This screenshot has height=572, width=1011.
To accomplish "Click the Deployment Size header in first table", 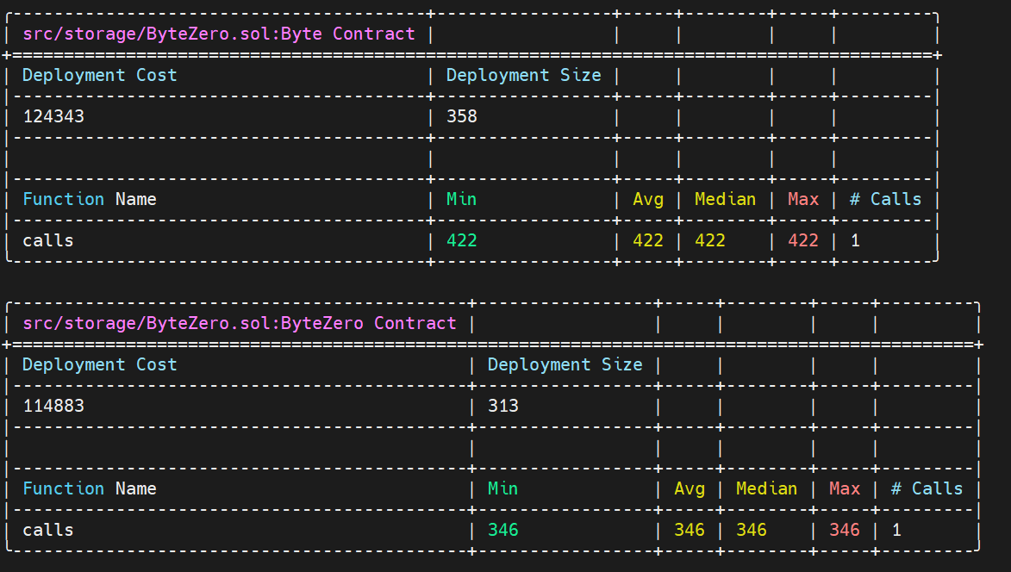I will coord(523,75).
